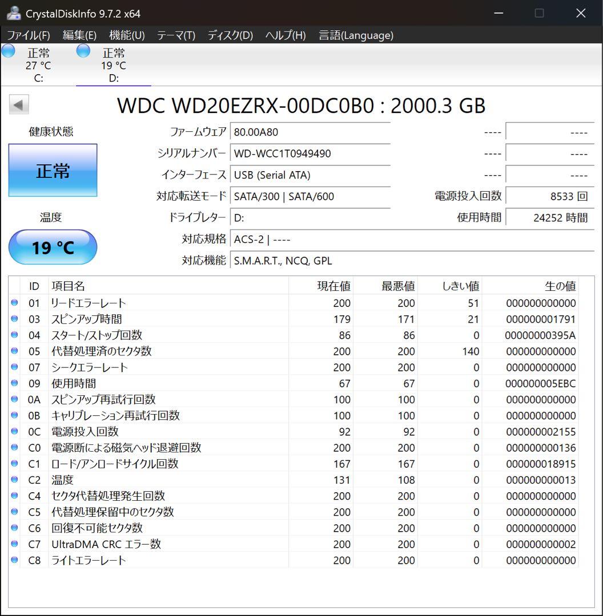Image resolution: width=603 pixels, height=616 pixels.
Task: Switch to the D: 19 °C disk tab
Action: coord(113,65)
